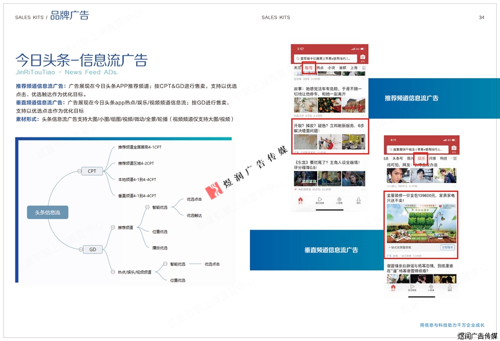Open channel hamburger menu in 4:11 phone
Image resolution: width=500 pixels, height=341 pixels.
[454, 158]
